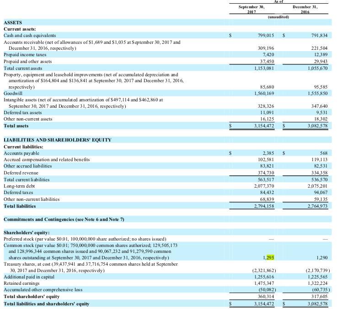The image size is (337, 309).
Task: Click the 'Commitments and Contingencies' note heading
Action: [64, 219]
